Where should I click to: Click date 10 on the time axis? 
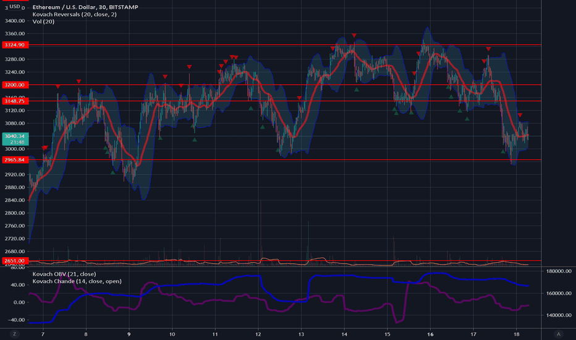172,334
